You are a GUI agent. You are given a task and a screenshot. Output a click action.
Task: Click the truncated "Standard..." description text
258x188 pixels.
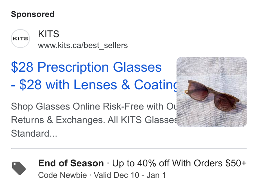(x=34, y=133)
